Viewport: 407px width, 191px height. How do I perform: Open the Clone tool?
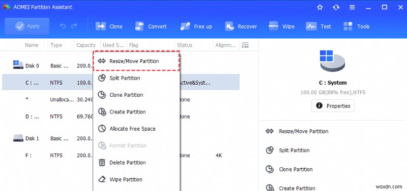109,26
